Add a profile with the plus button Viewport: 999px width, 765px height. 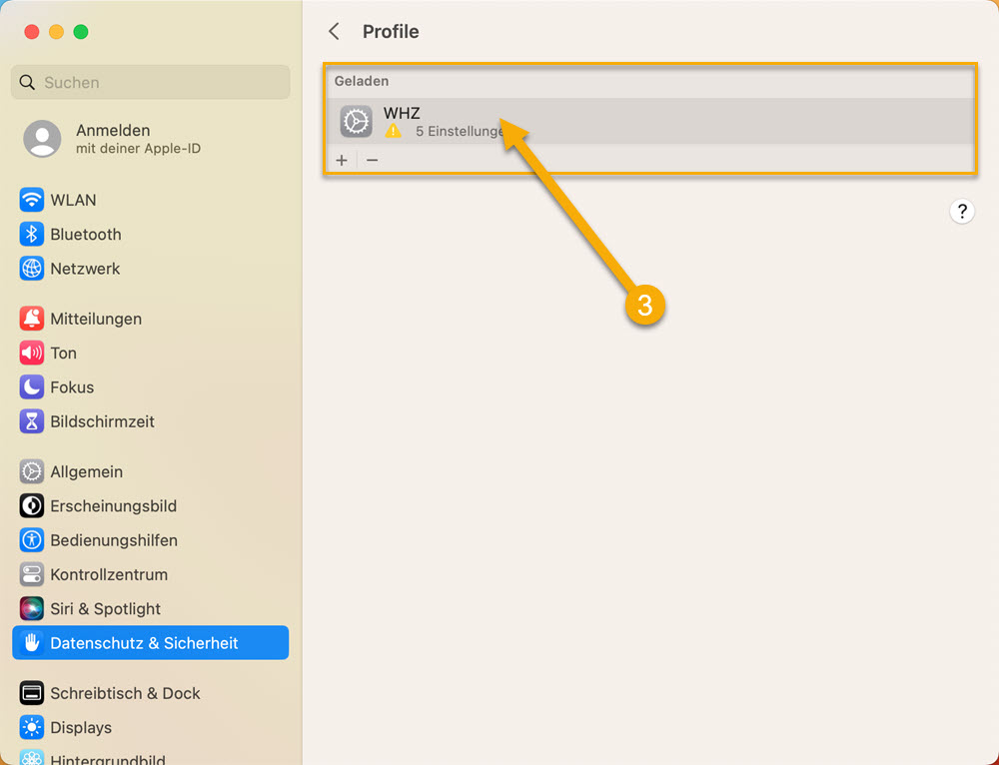click(342, 160)
